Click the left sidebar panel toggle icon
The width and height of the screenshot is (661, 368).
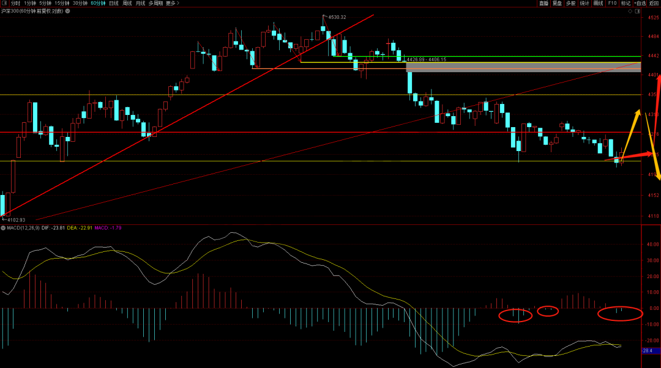pos(4,3)
